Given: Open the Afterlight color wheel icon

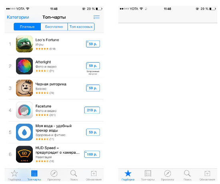Looking at the screenshot, I should coord(24,66).
